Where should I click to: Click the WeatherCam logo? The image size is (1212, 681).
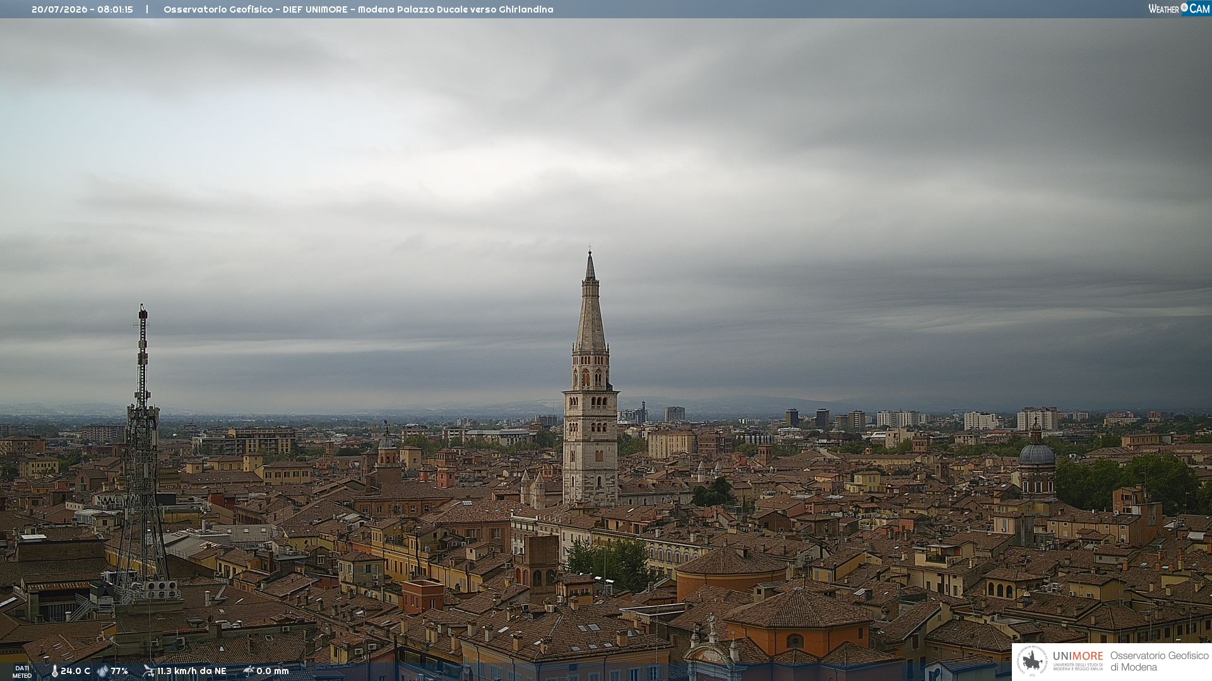[x=1179, y=9]
